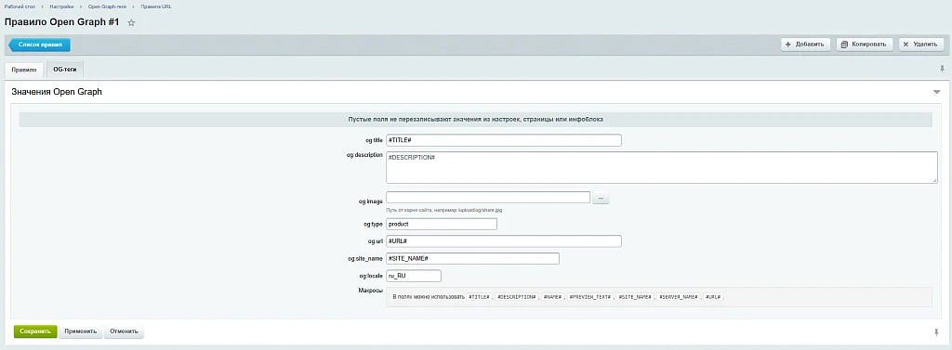Click the Добавить button
952x350 pixels.
(x=805, y=45)
